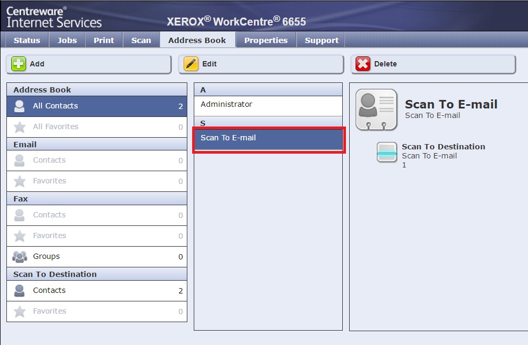Click the Scan To Destination scanner icon

coord(387,152)
